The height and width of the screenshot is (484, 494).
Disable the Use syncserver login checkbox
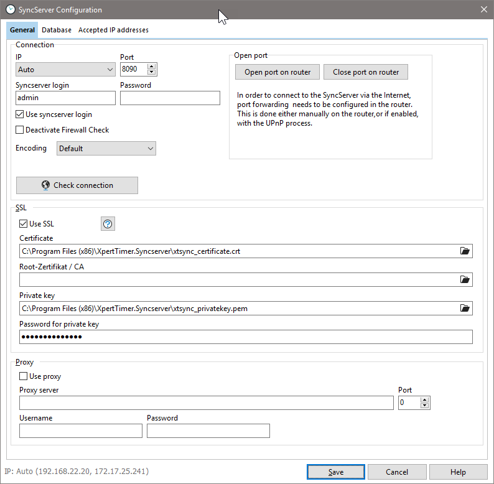tap(20, 114)
